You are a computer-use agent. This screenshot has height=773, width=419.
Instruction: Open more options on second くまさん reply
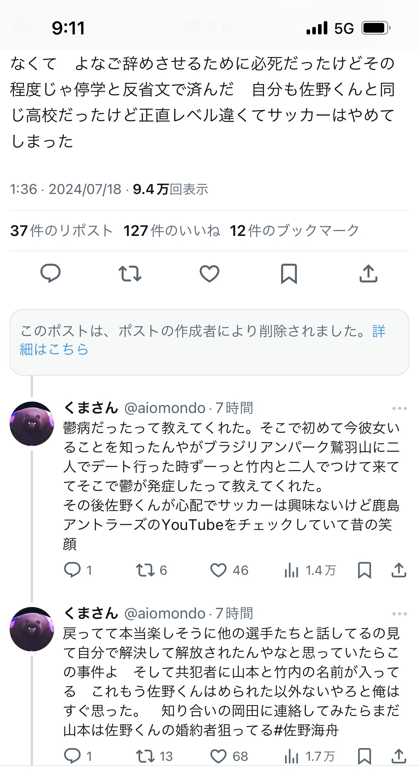pyautogui.click(x=399, y=614)
